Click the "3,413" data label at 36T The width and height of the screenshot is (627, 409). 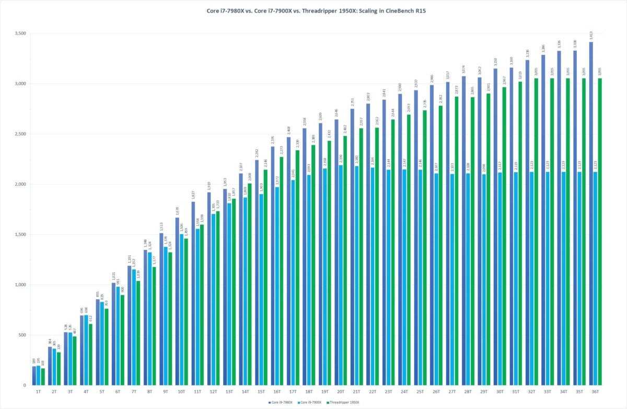coord(591,36)
